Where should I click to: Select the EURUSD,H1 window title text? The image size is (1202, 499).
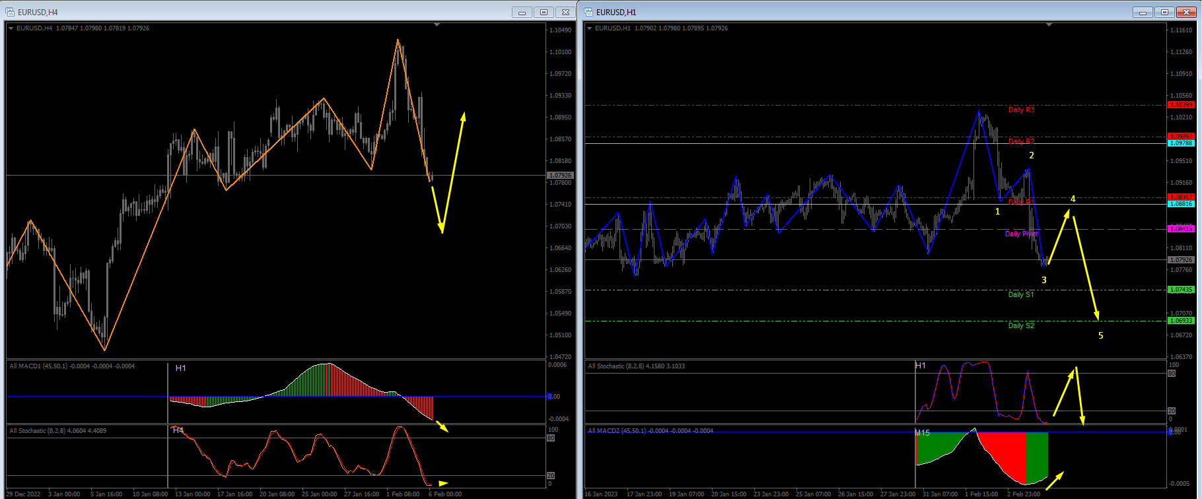[616, 13]
